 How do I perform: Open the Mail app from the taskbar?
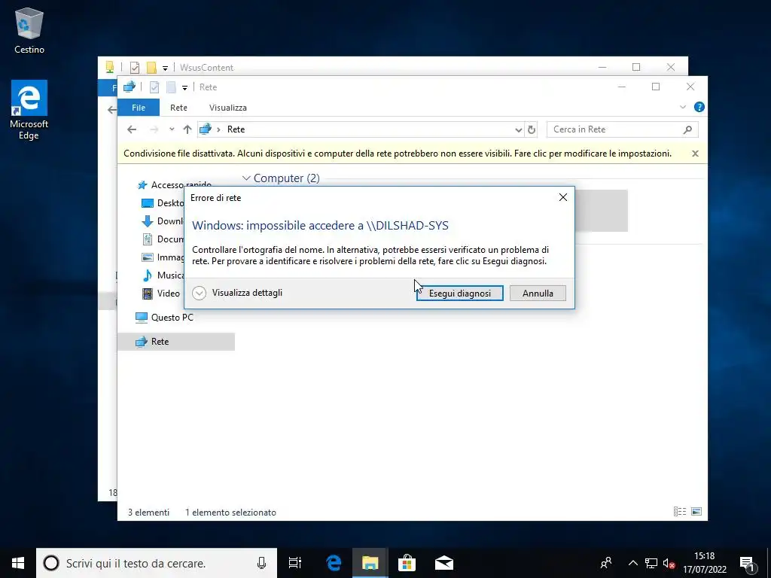(443, 563)
